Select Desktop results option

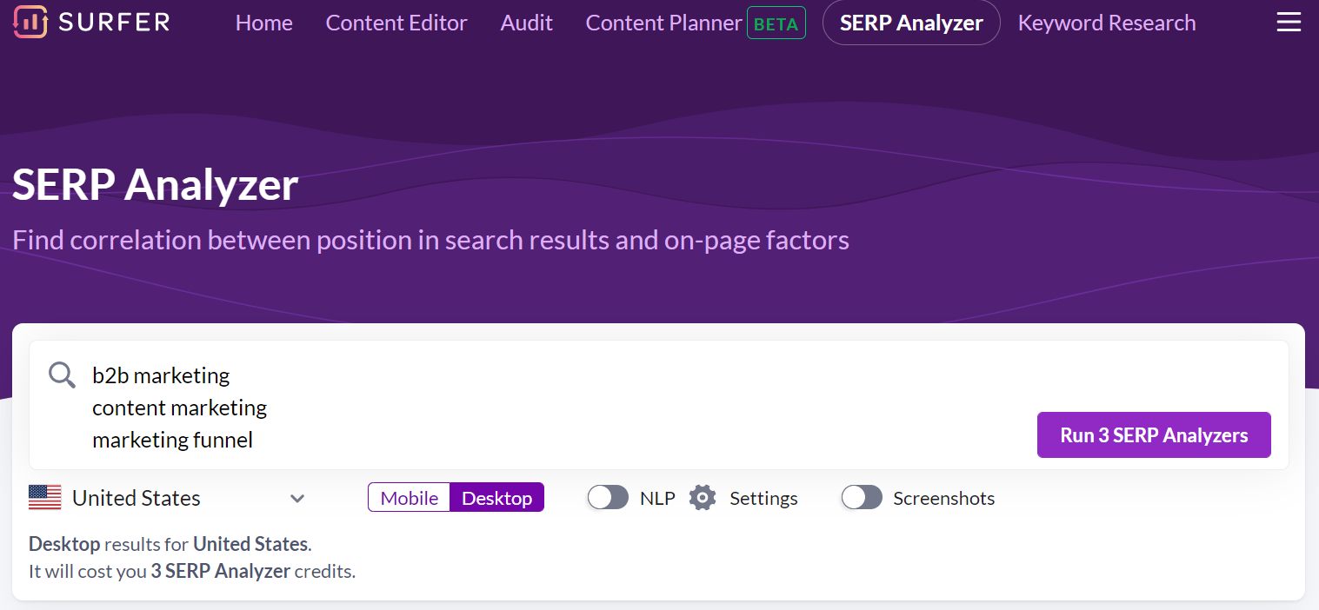coord(496,498)
